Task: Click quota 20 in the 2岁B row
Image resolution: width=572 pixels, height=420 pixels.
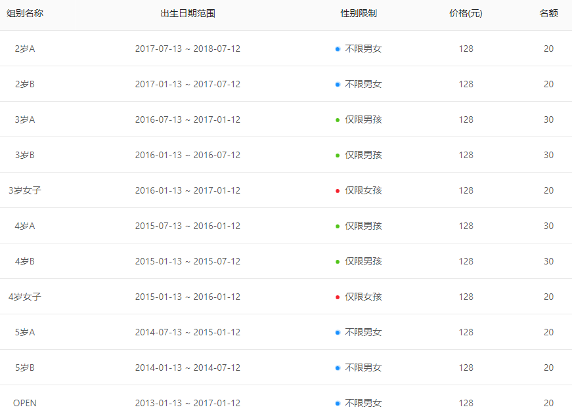Action: [548, 84]
